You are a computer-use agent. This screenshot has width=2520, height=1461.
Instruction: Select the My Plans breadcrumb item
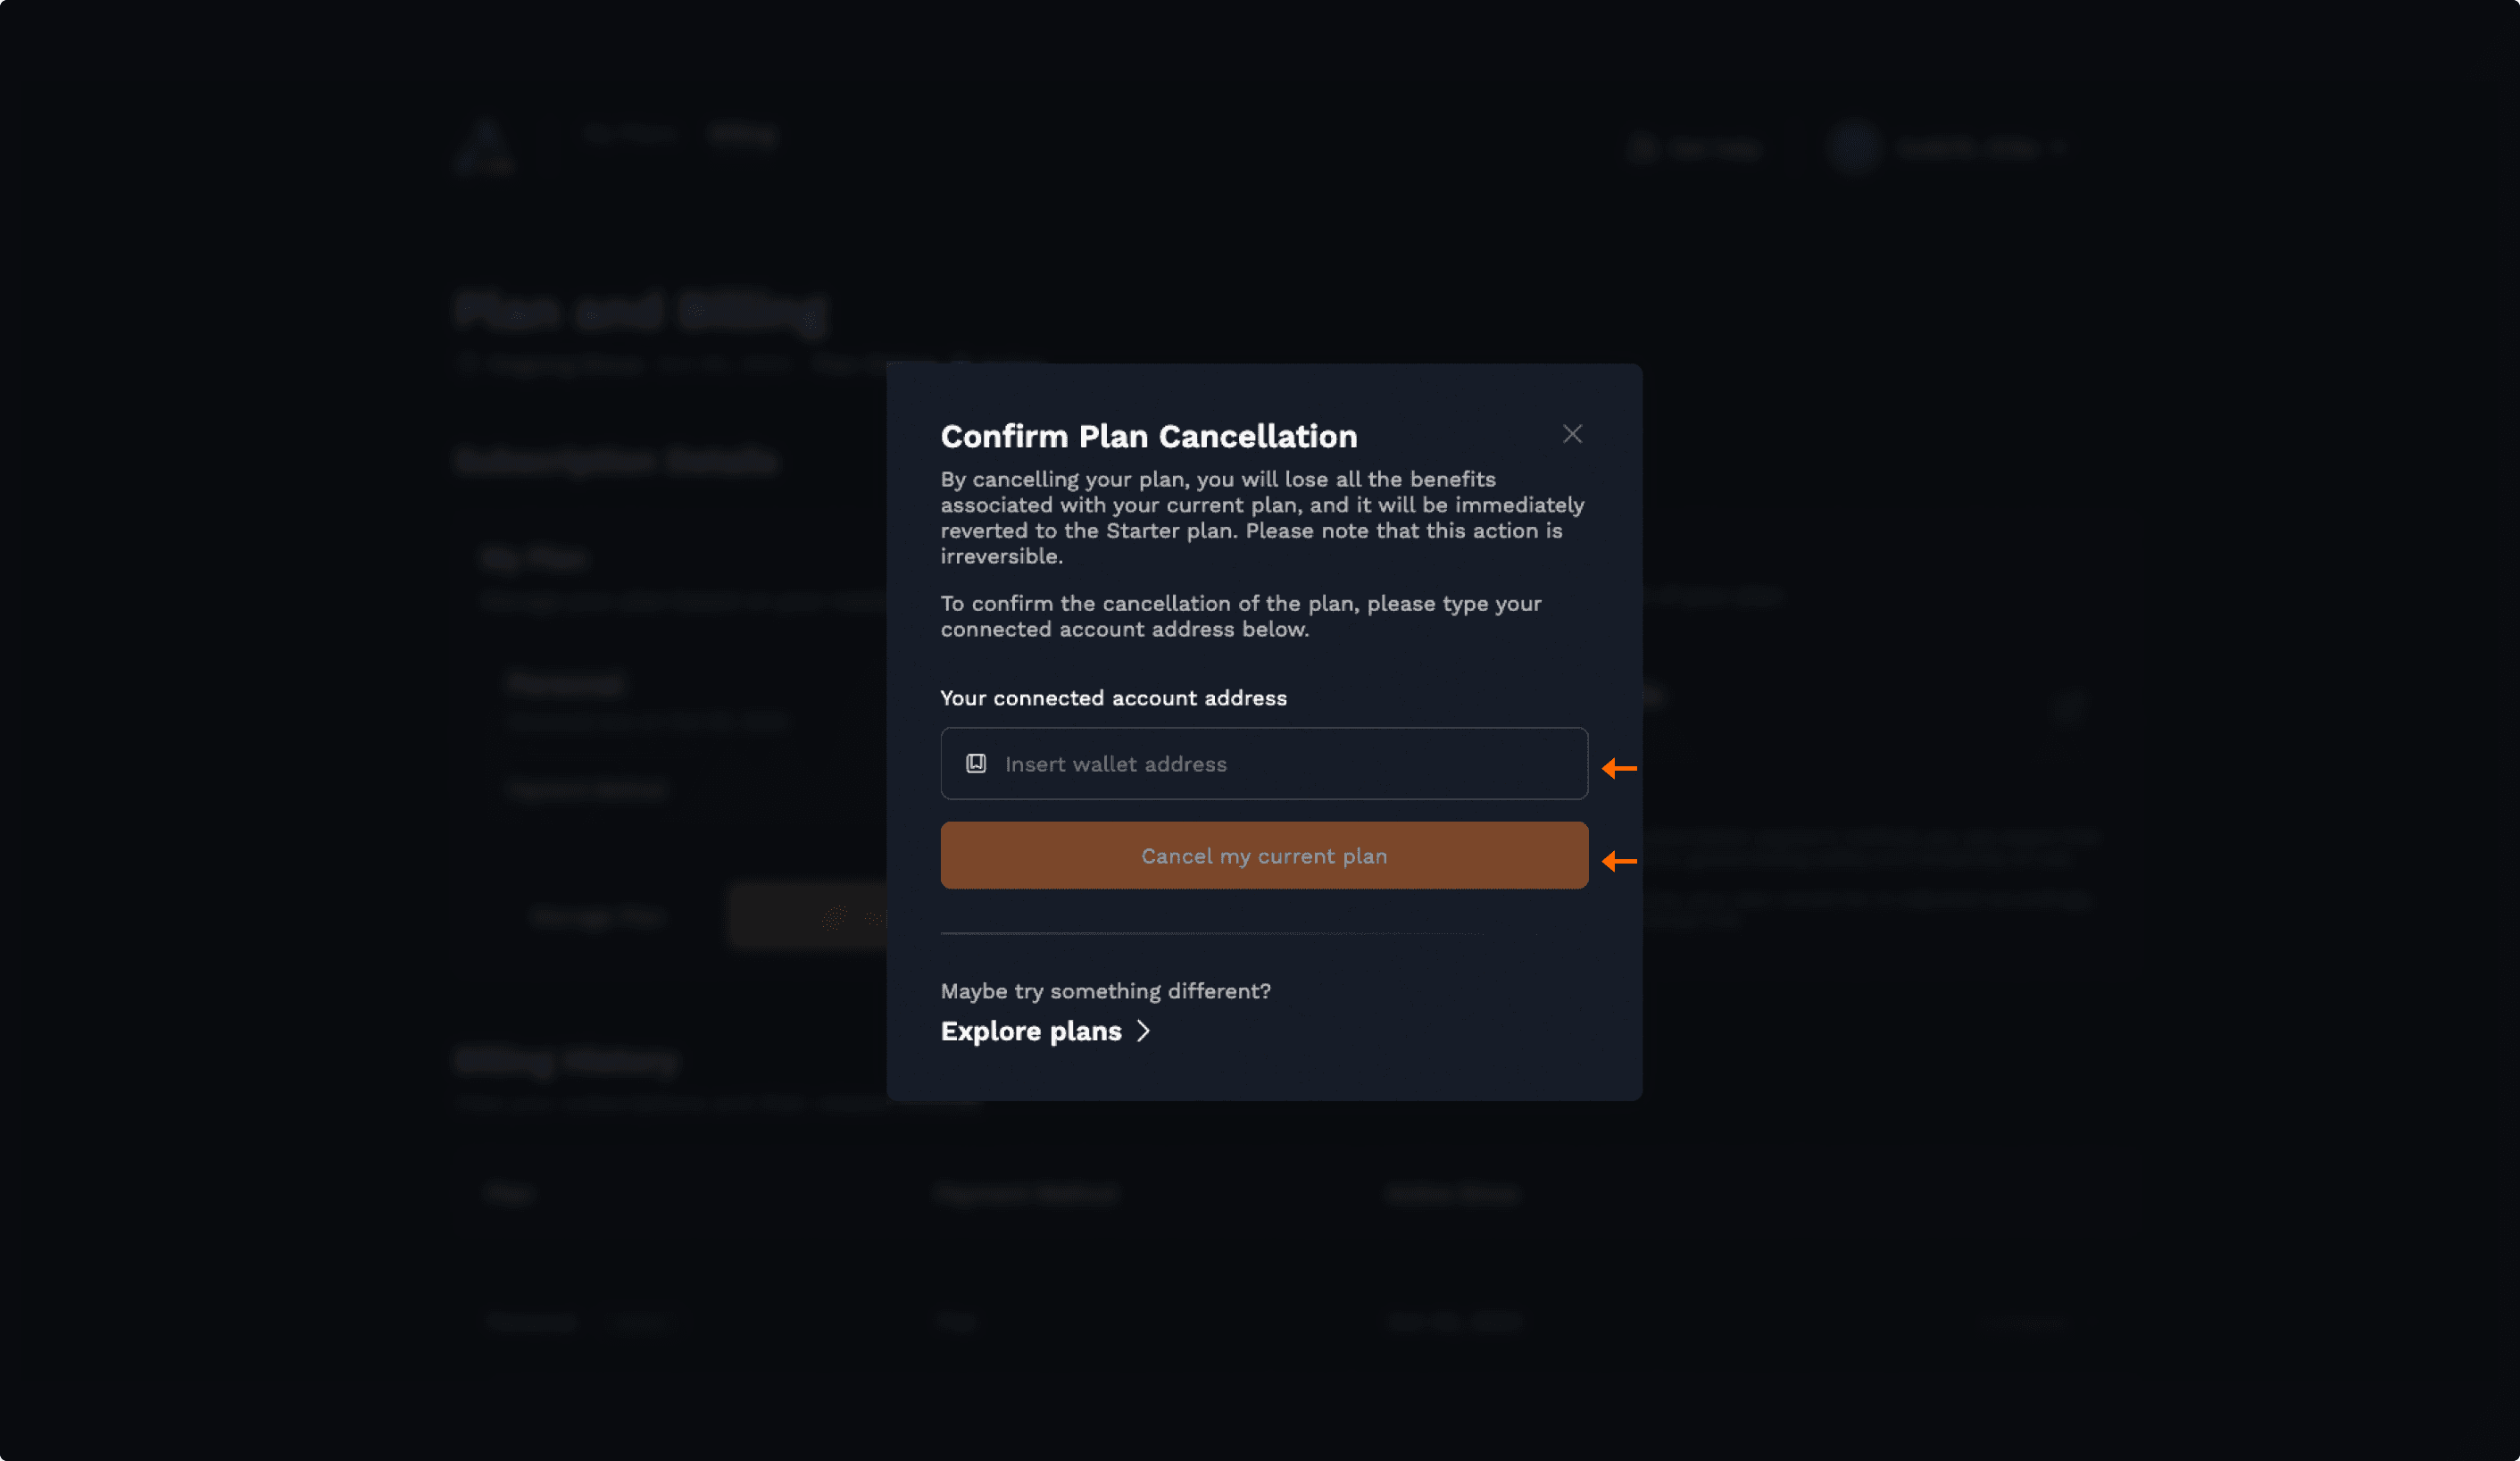click(630, 134)
